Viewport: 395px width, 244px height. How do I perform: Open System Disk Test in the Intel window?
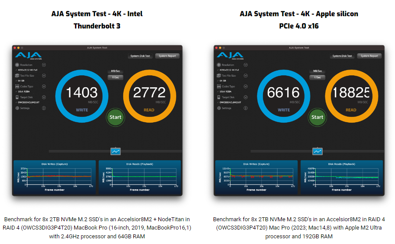pyautogui.click(x=140, y=56)
